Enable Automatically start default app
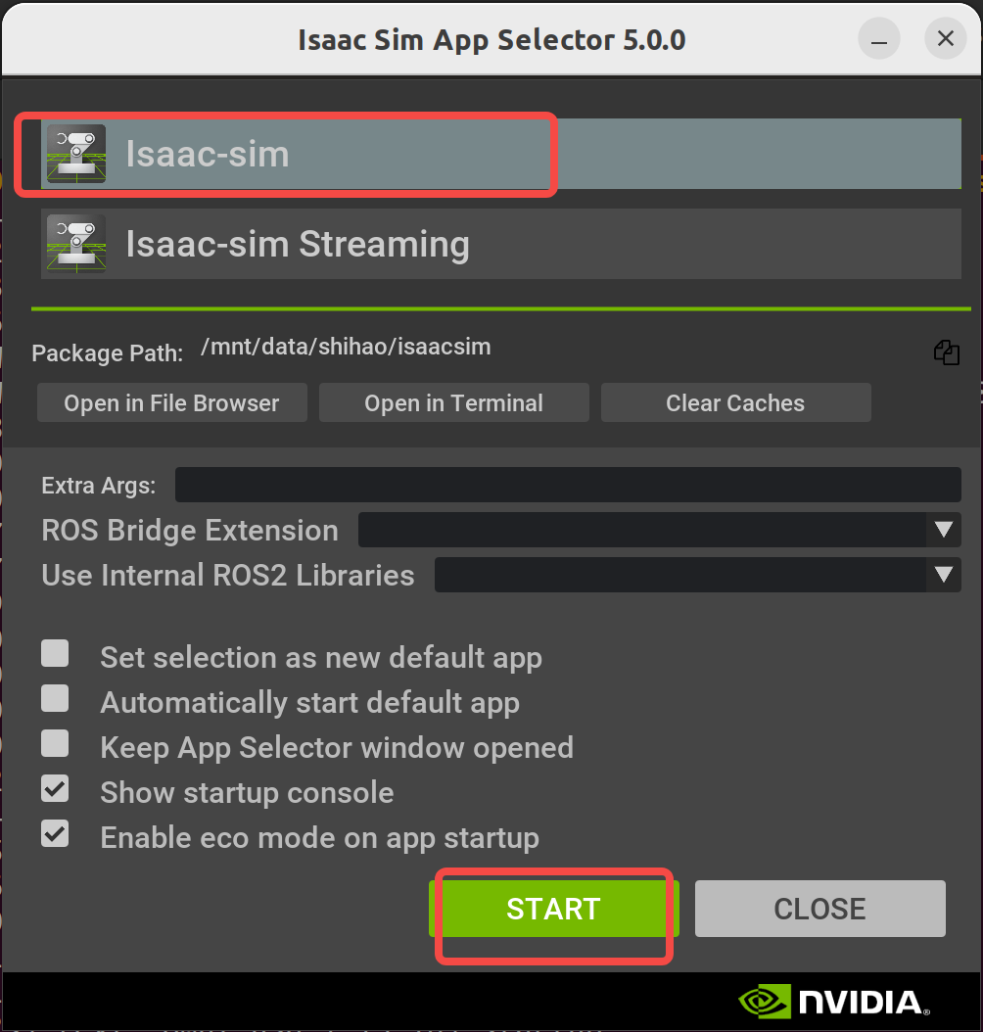The width and height of the screenshot is (983, 1032). pyautogui.click(x=55, y=698)
